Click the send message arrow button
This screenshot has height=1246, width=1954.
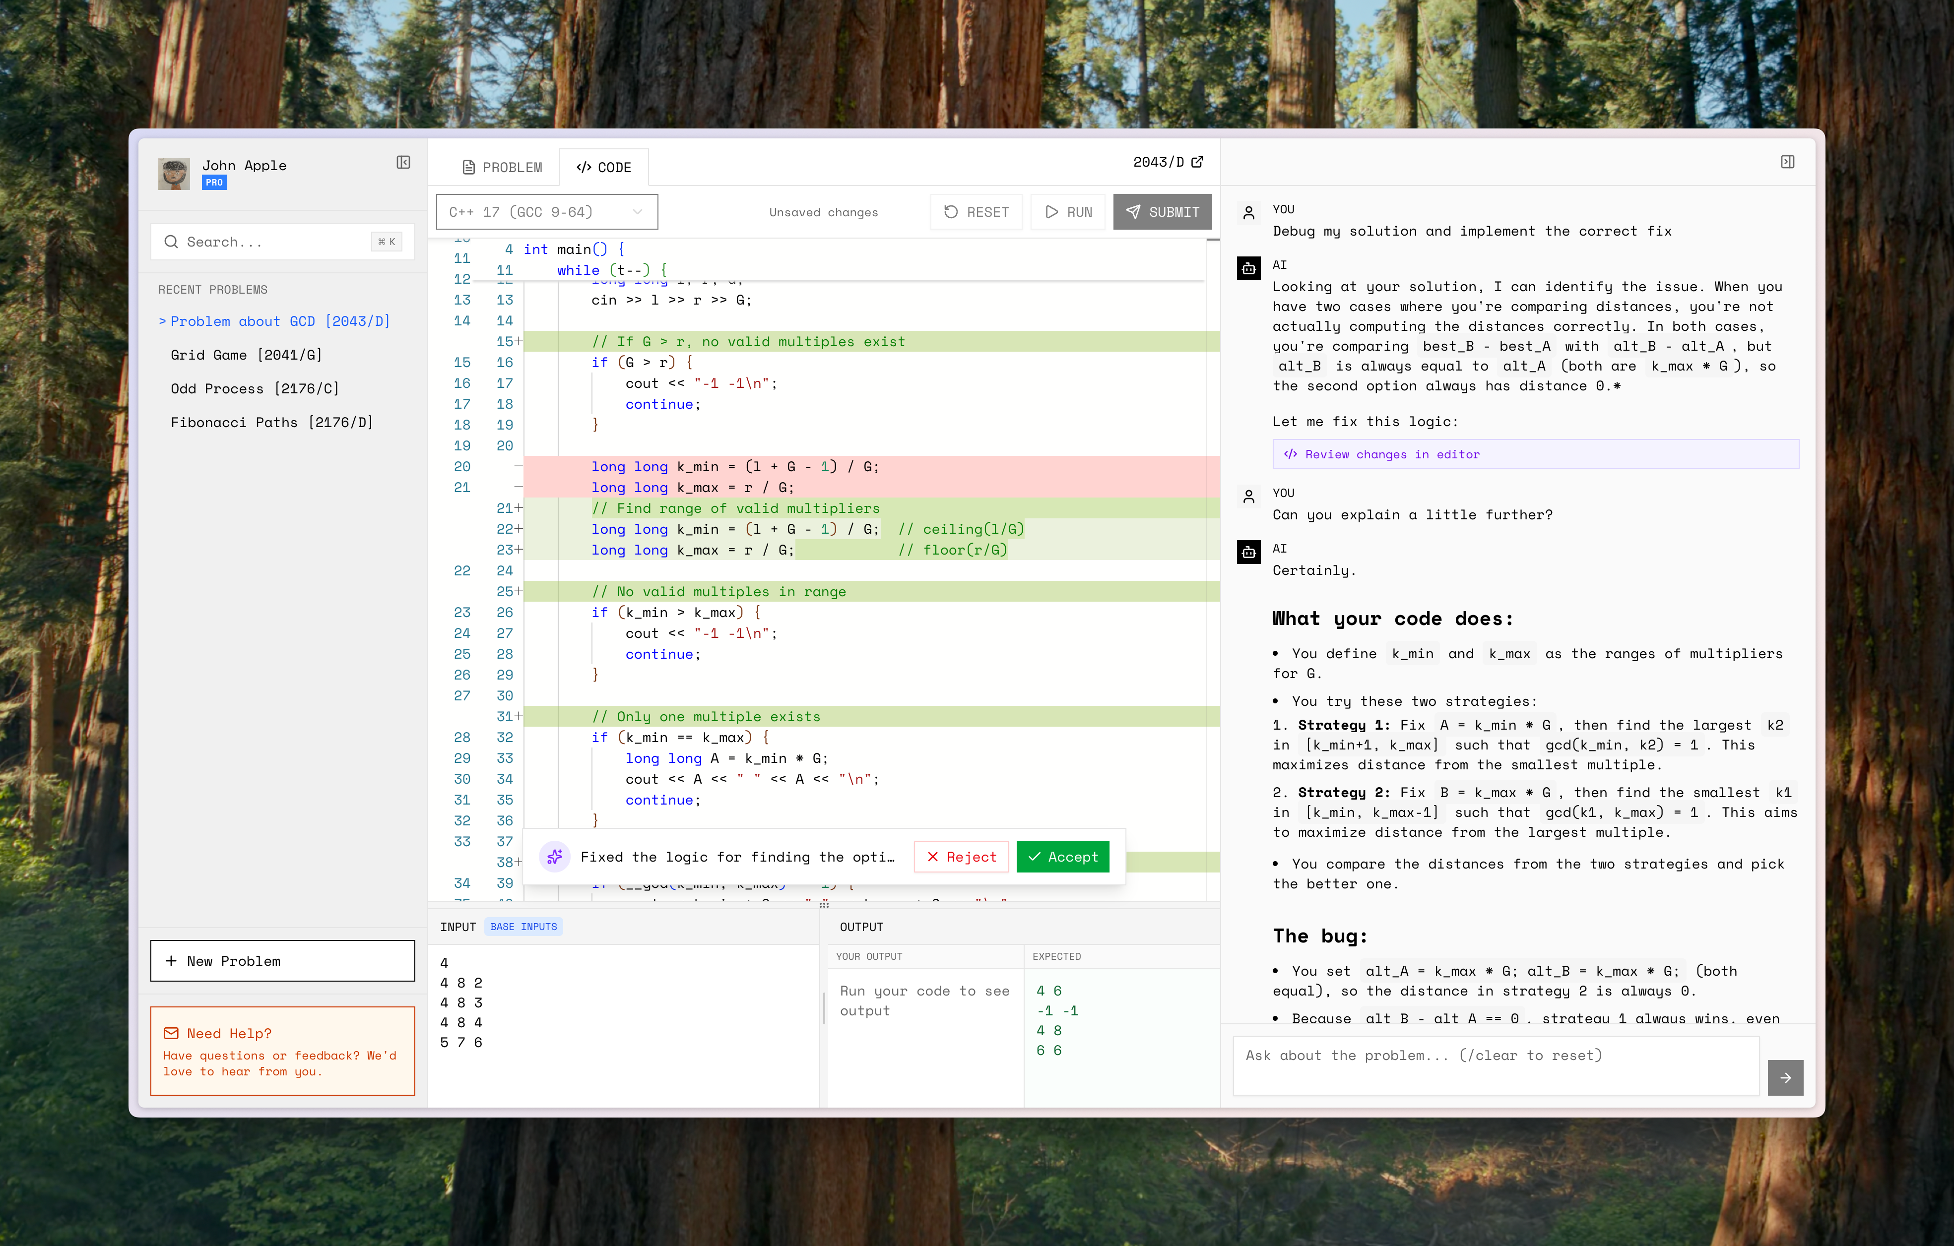pos(1785,1077)
